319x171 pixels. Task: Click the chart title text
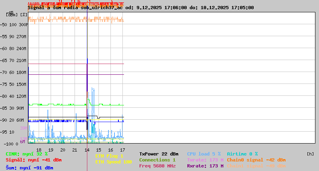pyautogui.click(x=140, y=8)
